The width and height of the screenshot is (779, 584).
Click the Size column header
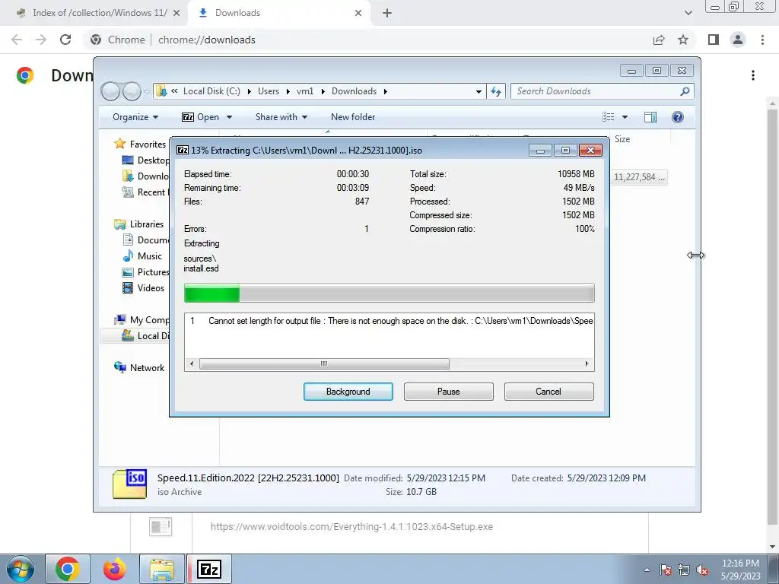622,139
